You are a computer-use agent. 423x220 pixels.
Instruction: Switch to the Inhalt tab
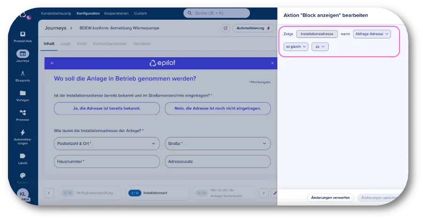49,44
